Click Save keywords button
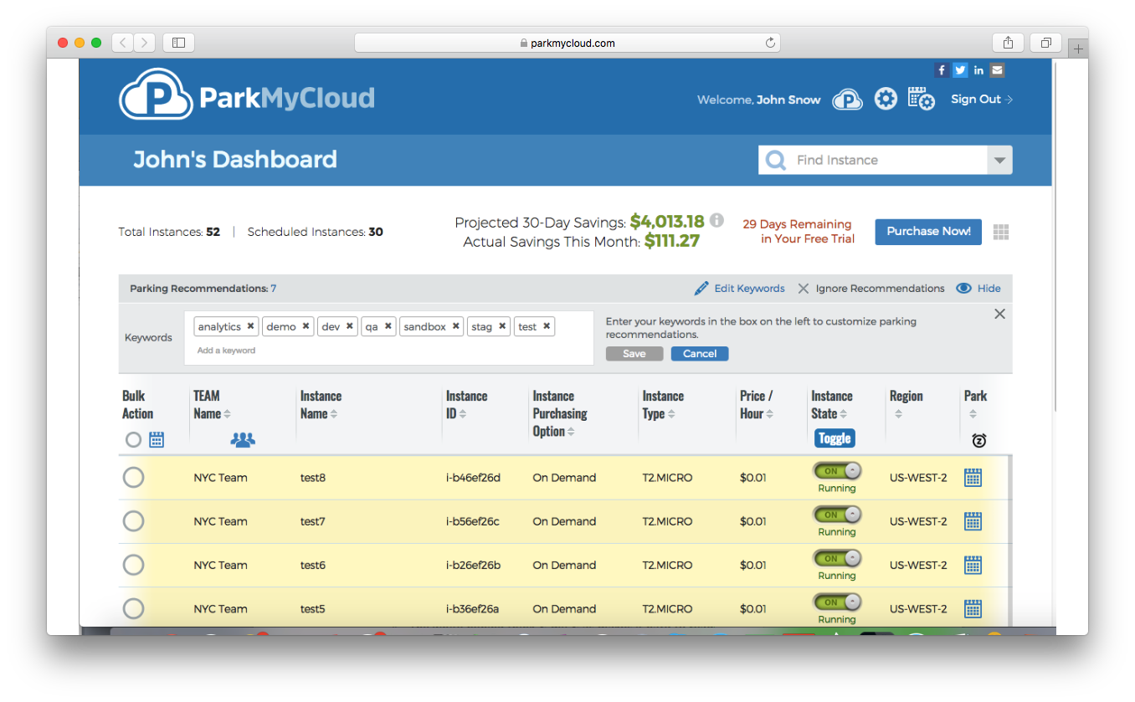This screenshot has width=1135, height=702. (634, 354)
